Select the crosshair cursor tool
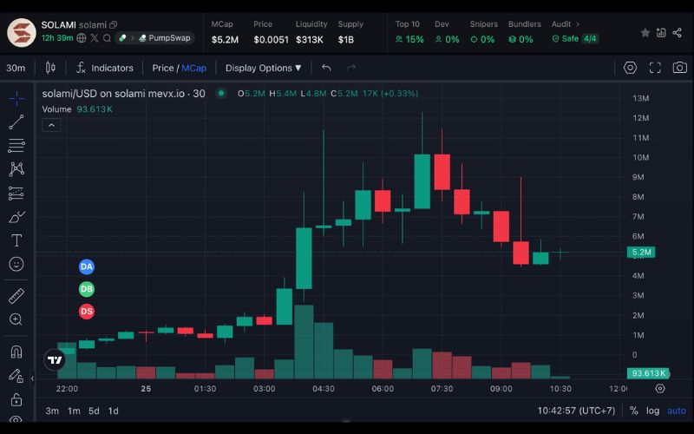This screenshot has height=434, width=694. click(x=16, y=99)
